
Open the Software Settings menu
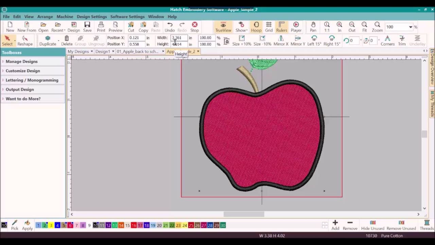127,17
